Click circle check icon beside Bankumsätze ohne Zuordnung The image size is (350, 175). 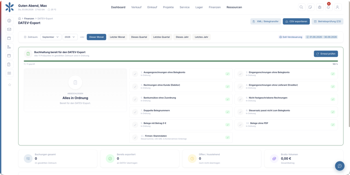(135, 99)
